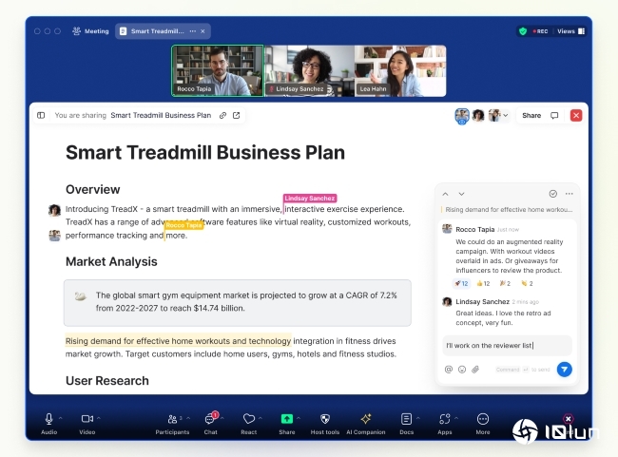Click the REC recording indicator
618x457 pixels.
540,31
